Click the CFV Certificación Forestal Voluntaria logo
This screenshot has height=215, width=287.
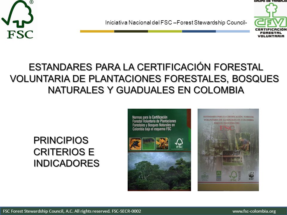pyautogui.click(x=270, y=19)
